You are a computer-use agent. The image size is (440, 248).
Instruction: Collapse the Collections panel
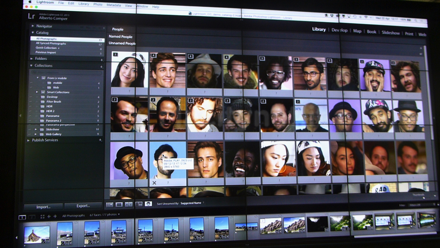click(x=32, y=66)
